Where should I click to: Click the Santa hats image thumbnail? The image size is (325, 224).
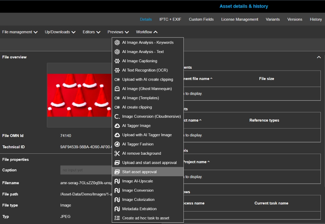click(79, 95)
